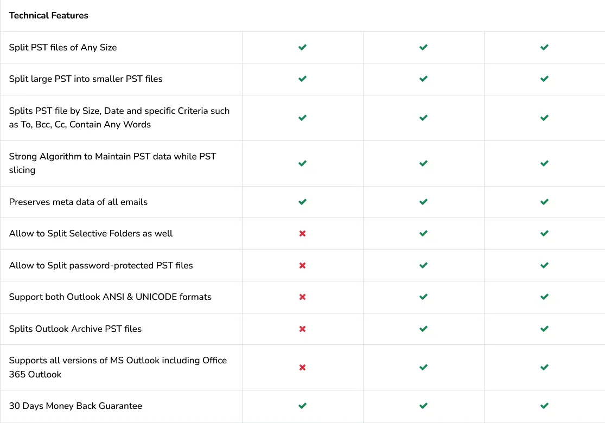Click red cross for Splits Outlook Archive PST files
This screenshot has height=423, width=605.
point(303,329)
